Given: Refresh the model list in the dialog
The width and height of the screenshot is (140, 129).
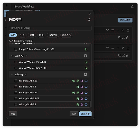Looking at the screenshot, I should [89, 20].
